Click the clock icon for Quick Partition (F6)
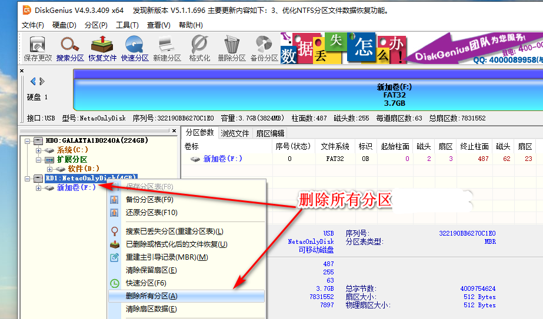Image resolution: width=543 pixels, height=319 pixels. [x=114, y=283]
